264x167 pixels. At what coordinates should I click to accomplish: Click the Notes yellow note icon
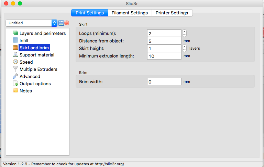(15, 91)
